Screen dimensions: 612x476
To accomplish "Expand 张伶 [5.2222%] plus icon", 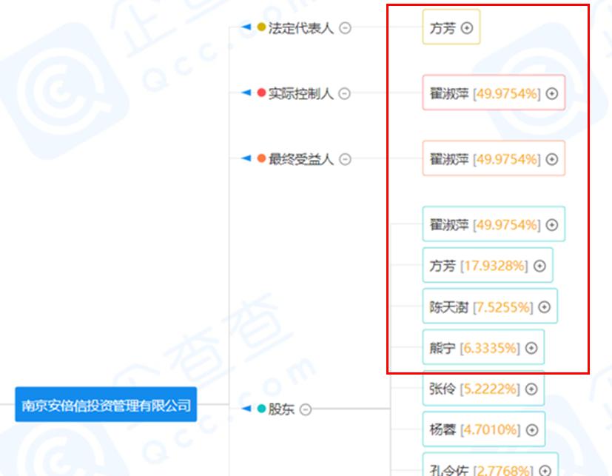I will (x=531, y=389).
